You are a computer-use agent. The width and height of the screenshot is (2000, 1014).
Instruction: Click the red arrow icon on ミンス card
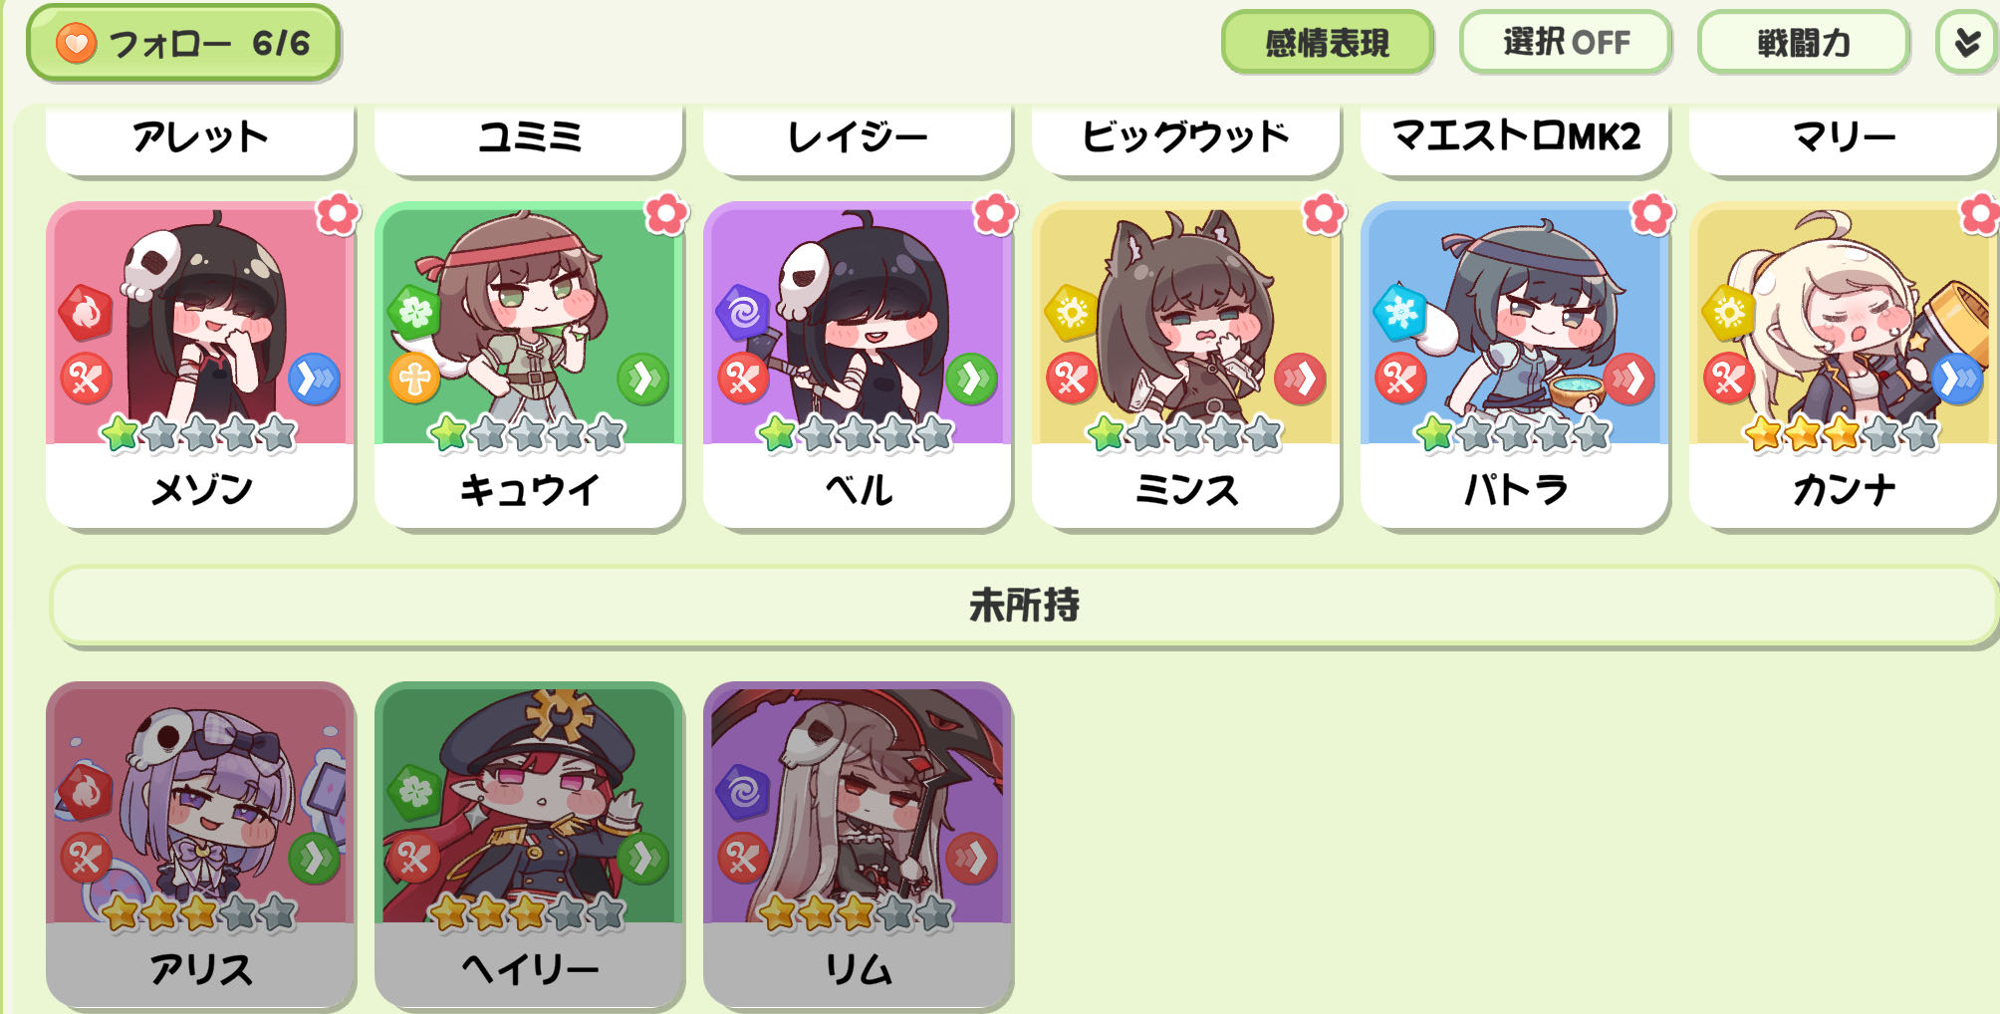[1301, 379]
